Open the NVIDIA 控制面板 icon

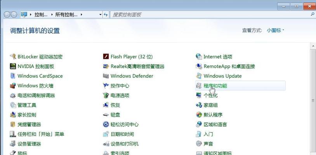13,66
